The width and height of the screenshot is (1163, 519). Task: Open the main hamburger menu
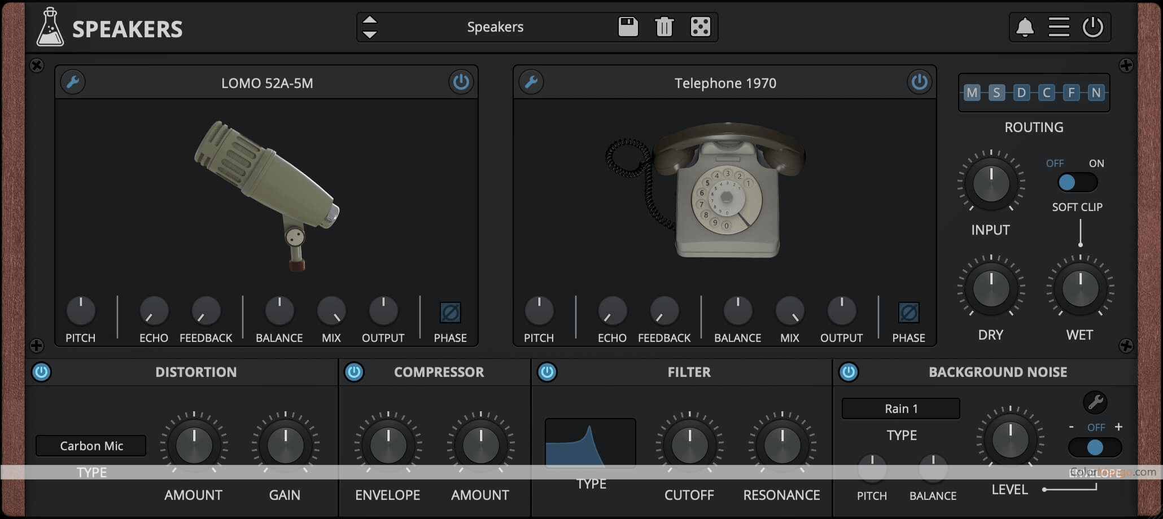1059,26
